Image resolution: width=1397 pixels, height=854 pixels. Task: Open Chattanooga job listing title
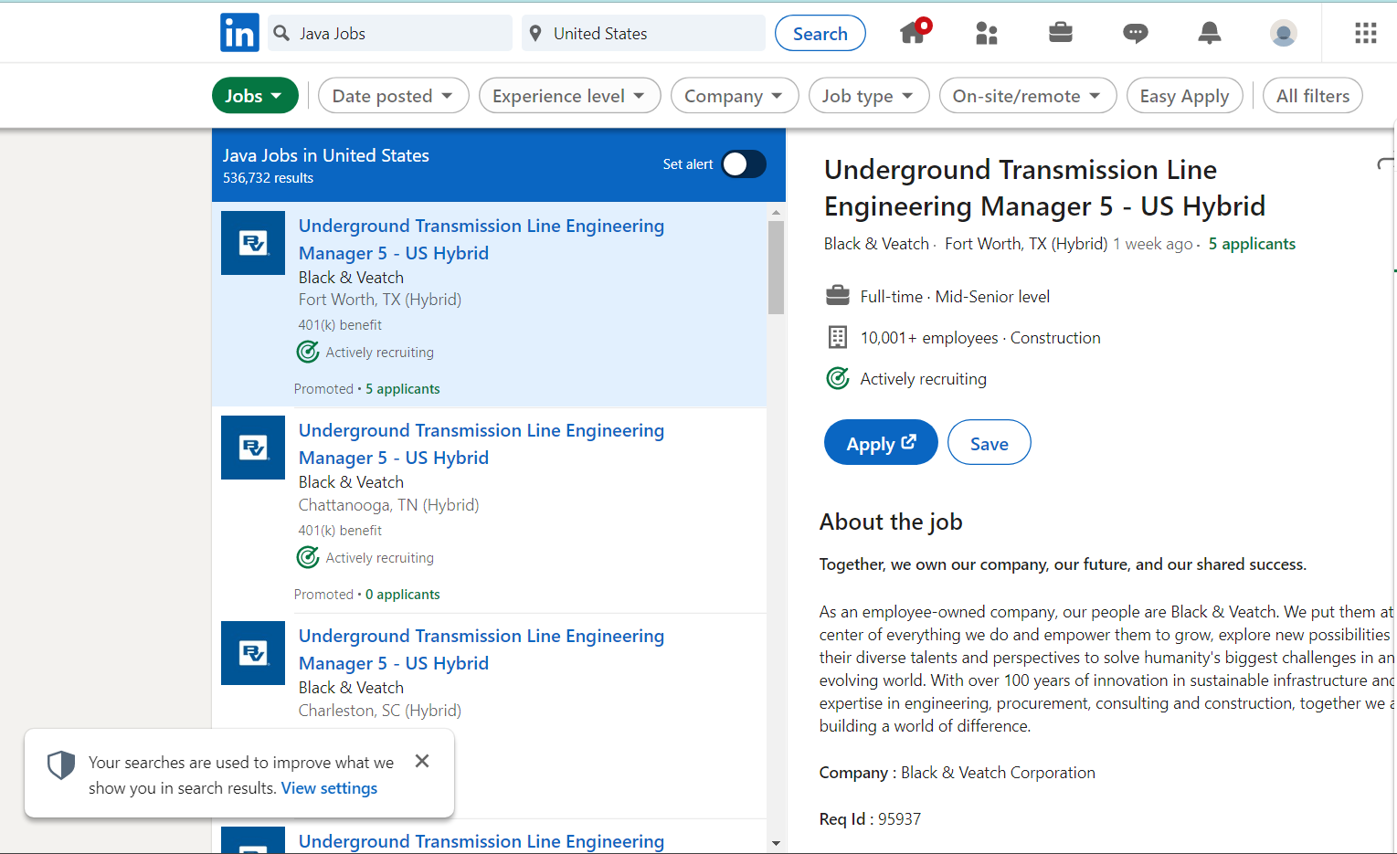tap(482, 444)
